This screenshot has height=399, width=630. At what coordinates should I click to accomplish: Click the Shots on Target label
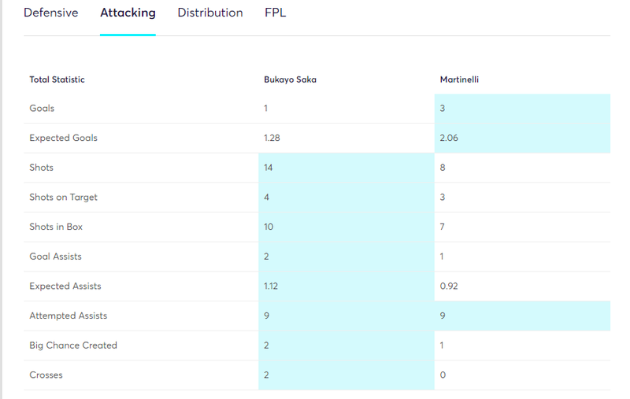[x=64, y=197]
